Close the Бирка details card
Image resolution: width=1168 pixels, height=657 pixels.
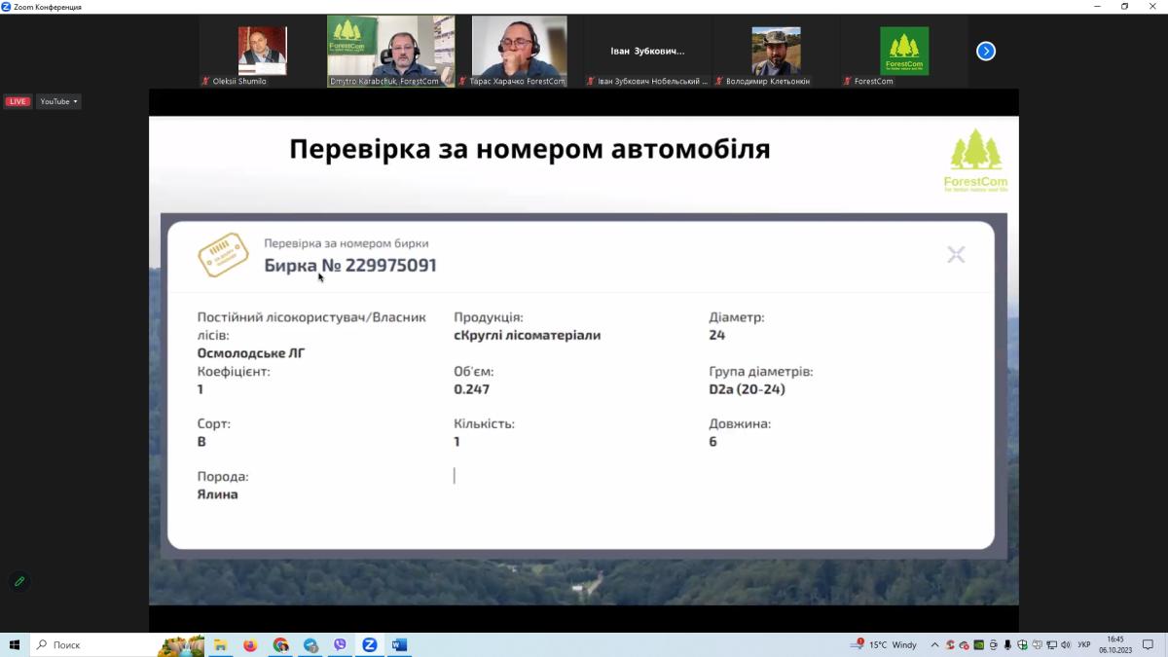956,255
